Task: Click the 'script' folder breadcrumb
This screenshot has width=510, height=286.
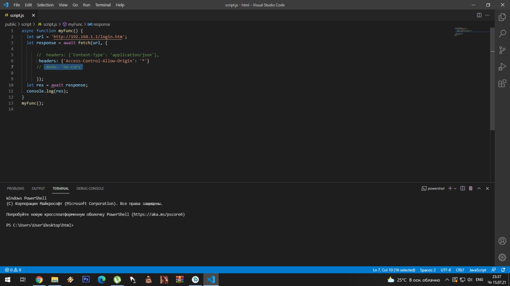Action: pos(26,24)
